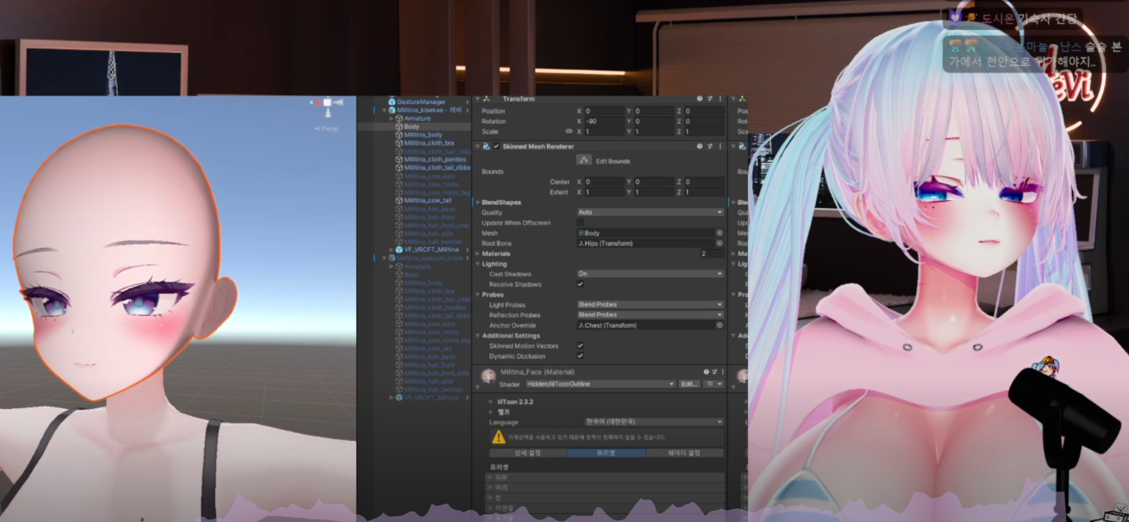Image resolution: width=1129 pixels, height=522 pixels.
Task: Open Milltina_Face material preset icon
Action: click(714, 372)
